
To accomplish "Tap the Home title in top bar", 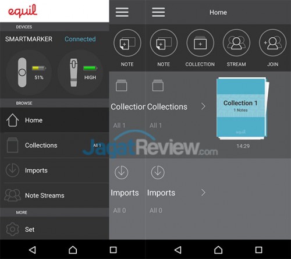I will point(218,12).
